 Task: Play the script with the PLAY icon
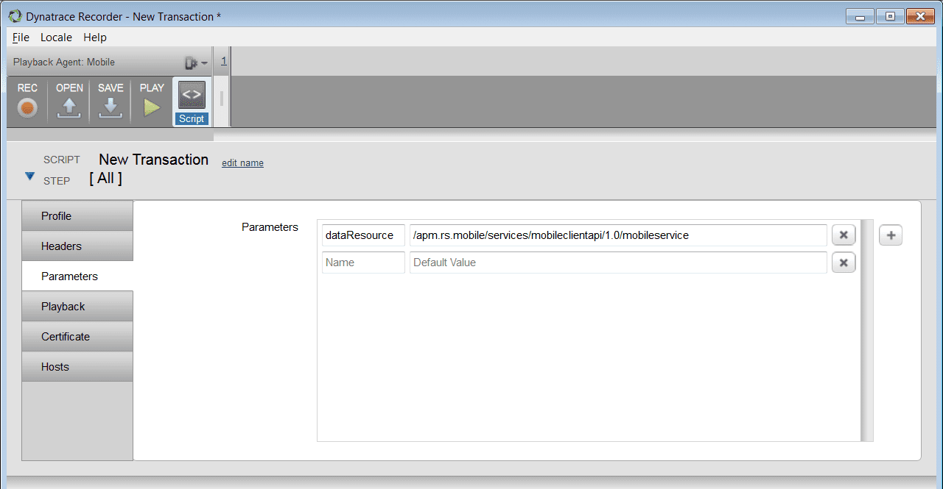[152, 101]
